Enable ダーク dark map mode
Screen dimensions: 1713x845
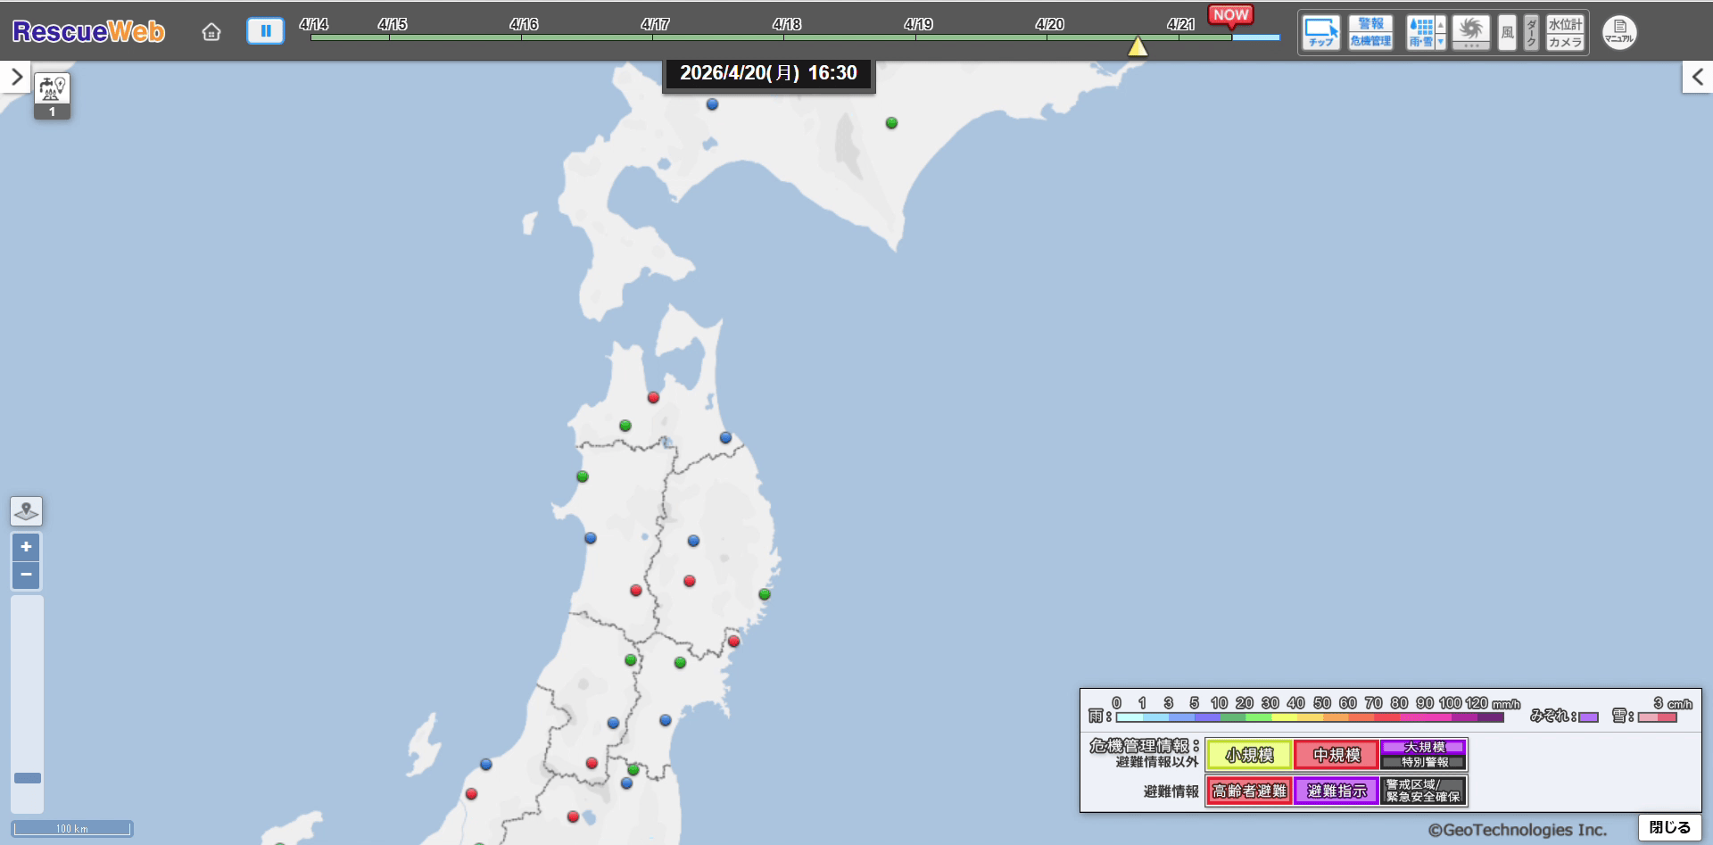click(x=1531, y=33)
